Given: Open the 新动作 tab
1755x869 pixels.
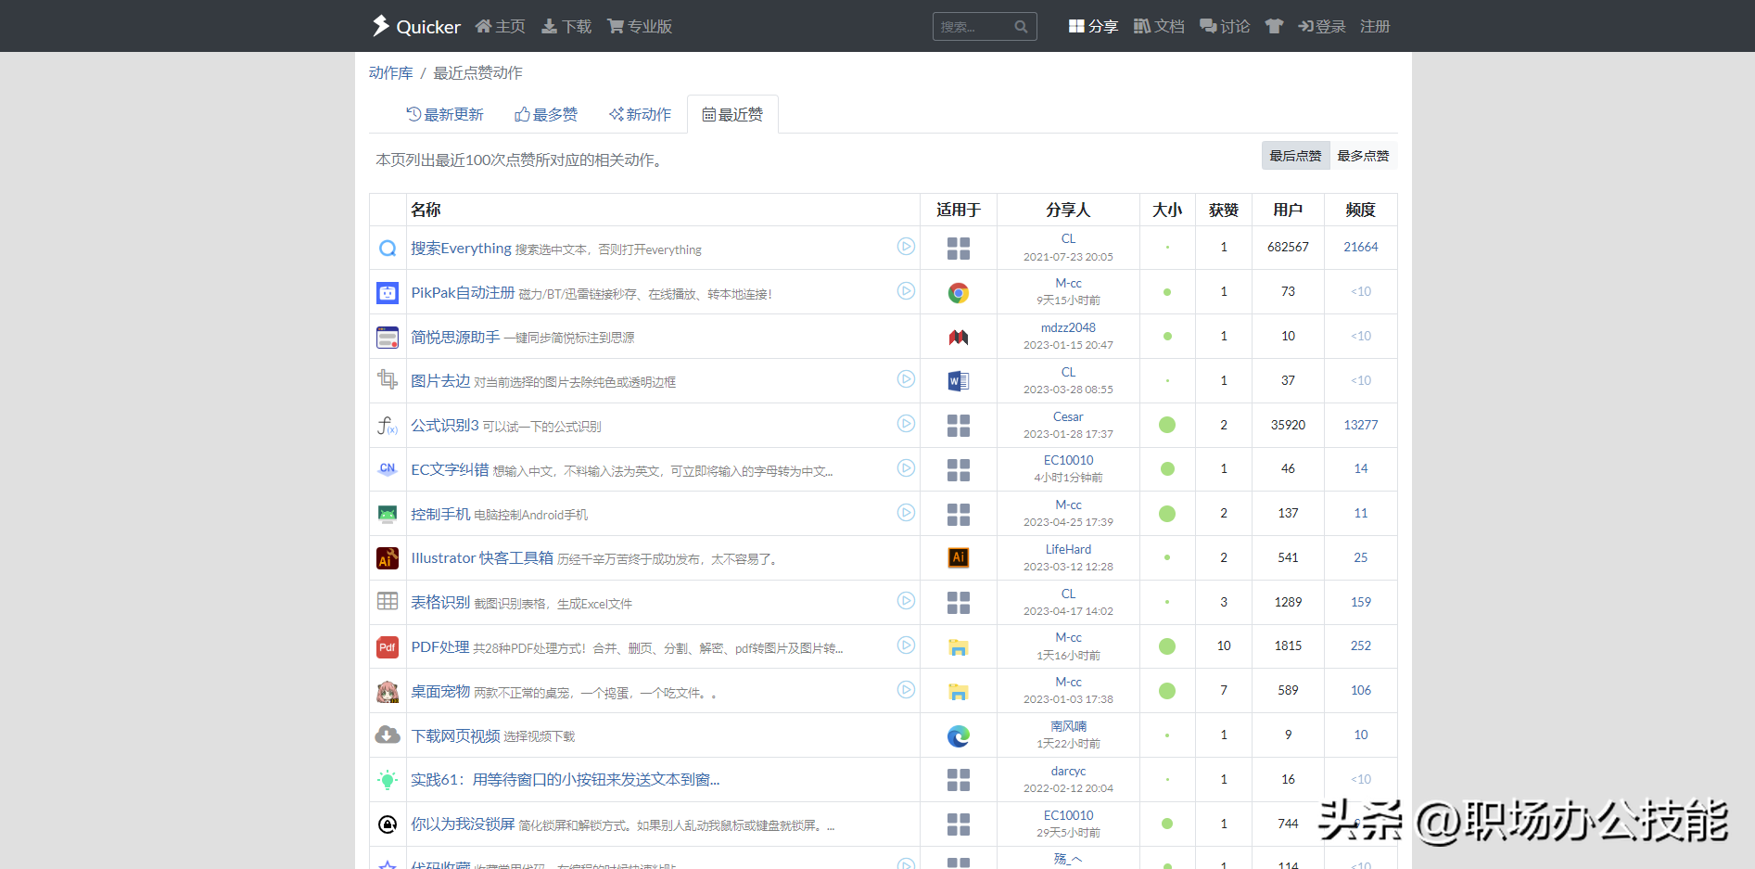Looking at the screenshot, I should pos(640,114).
